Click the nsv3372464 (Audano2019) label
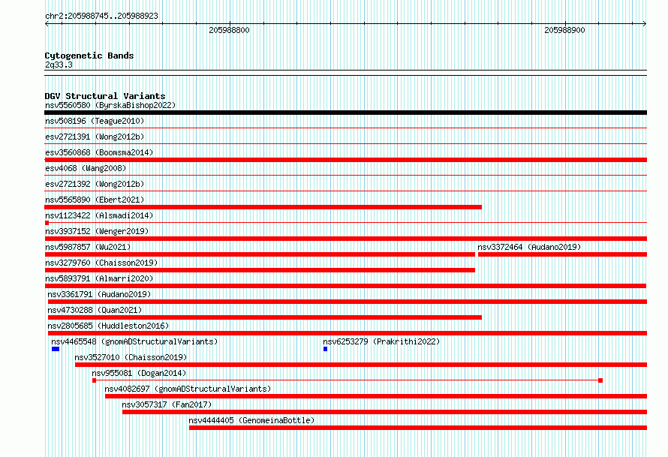 (x=529, y=247)
